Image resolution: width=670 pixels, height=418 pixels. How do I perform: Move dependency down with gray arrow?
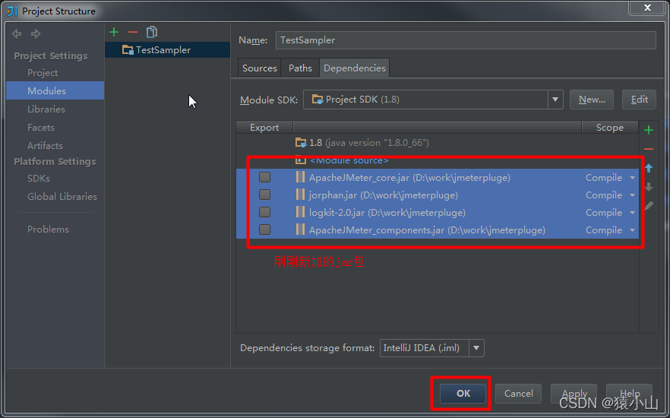(649, 187)
